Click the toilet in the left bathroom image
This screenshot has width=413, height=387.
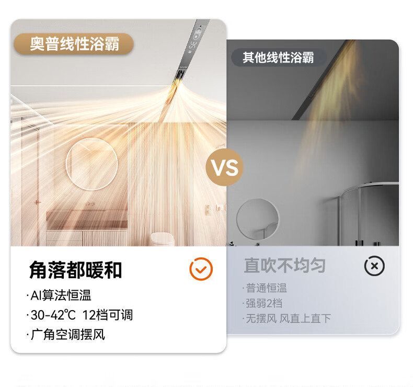(x=163, y=239)
